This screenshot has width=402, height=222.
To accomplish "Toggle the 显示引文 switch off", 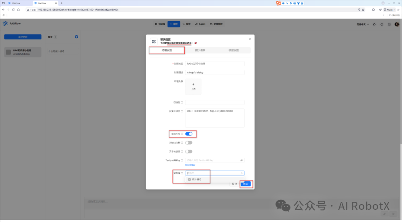I will coord(189,134).
